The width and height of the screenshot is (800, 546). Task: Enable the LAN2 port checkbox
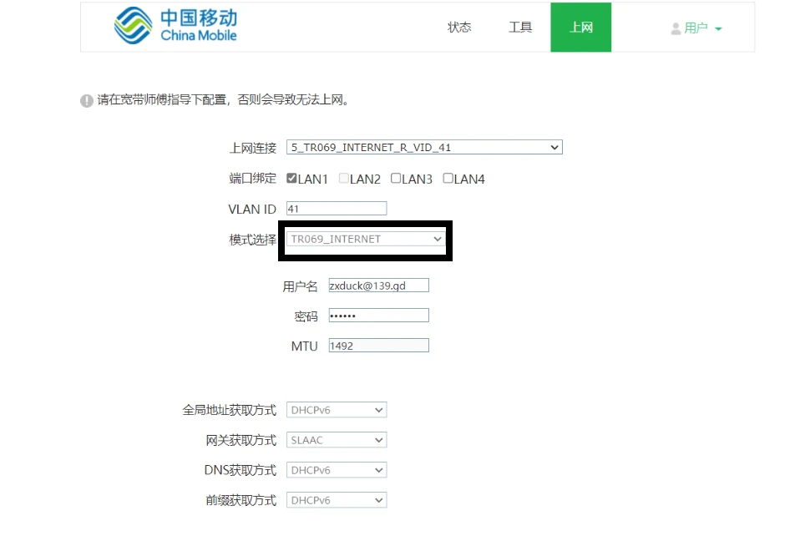tap(343, 179)
